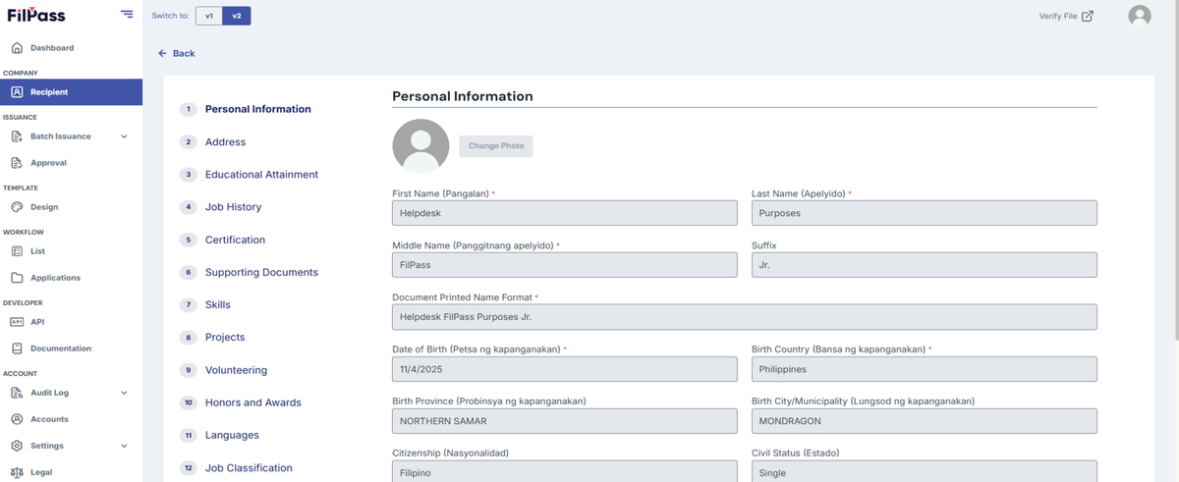Screen dimensions: 1179x482
Task: Switch to version v2
Action: [237, 16]
